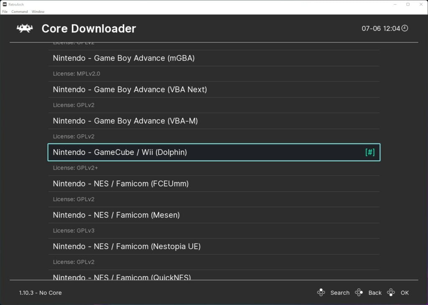Click the 07-06 12:04 date and time
428x305 pixels.
pyautogui.click(x=381, y=29)
